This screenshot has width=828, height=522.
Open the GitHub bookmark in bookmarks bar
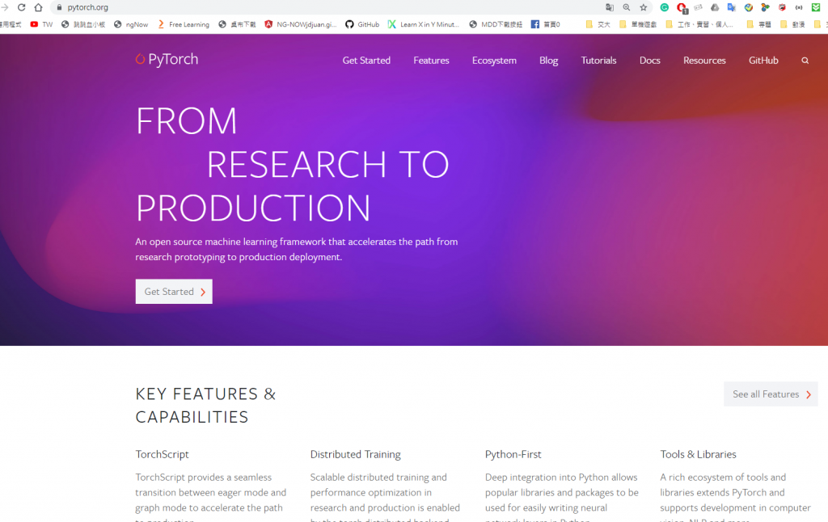(x=362, y=24)
